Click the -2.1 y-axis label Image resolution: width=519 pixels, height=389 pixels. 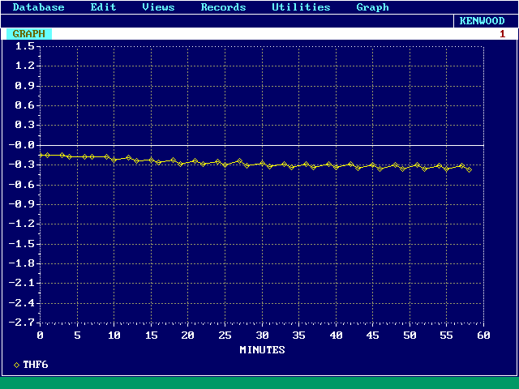(22, 283)
